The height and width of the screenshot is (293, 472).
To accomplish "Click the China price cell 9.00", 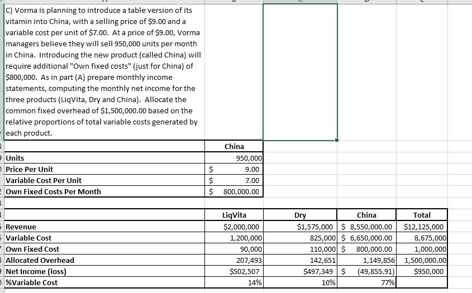I will [x=234, y=169].
